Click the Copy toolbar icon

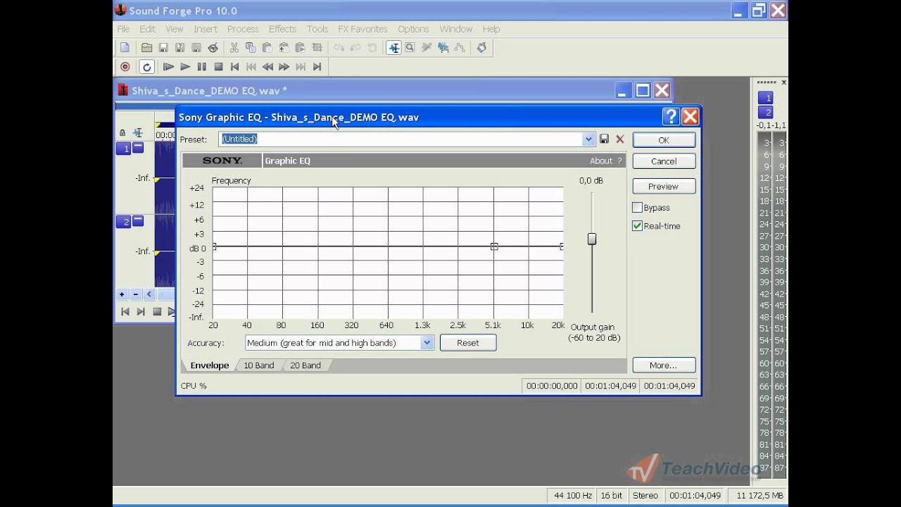[x=251, y=47]
